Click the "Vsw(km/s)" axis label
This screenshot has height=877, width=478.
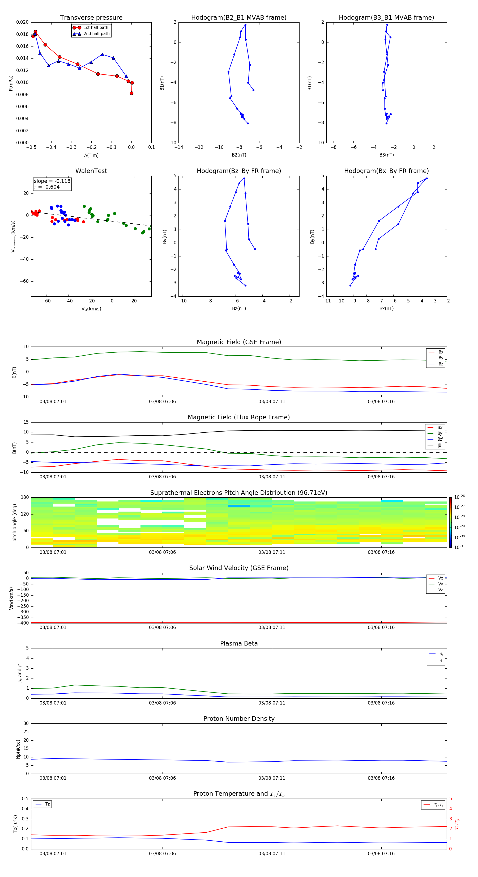pos(11,598)
